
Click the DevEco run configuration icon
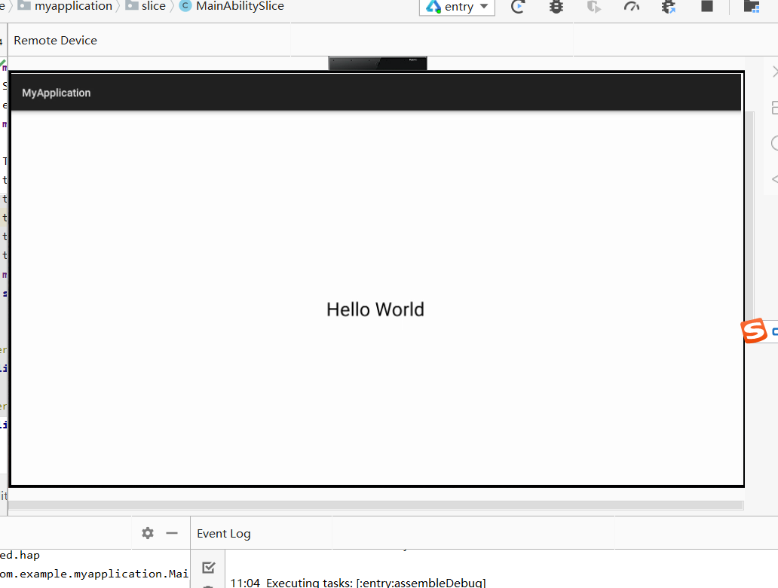point(433,8)
